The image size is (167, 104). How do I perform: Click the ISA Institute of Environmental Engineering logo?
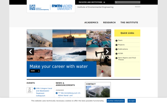pyautogui.click(x=39, y=7)
